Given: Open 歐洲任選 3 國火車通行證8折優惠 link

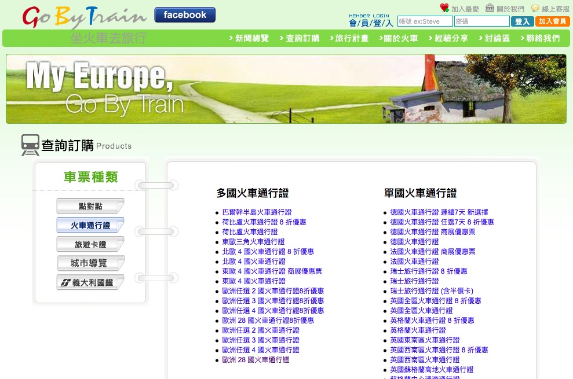Looking at the screenshot, I should click(273, 301).
